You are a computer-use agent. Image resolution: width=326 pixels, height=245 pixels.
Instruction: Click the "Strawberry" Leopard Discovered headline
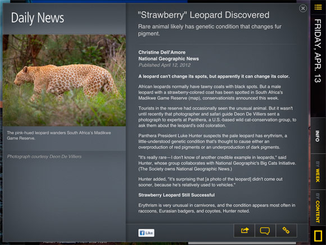(203, 15)
